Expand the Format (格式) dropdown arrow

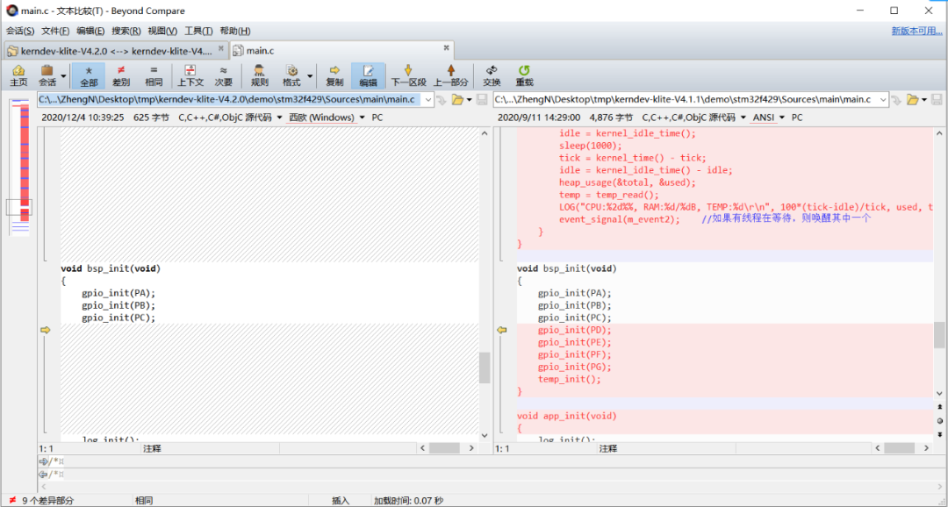(x=310, y=76)
